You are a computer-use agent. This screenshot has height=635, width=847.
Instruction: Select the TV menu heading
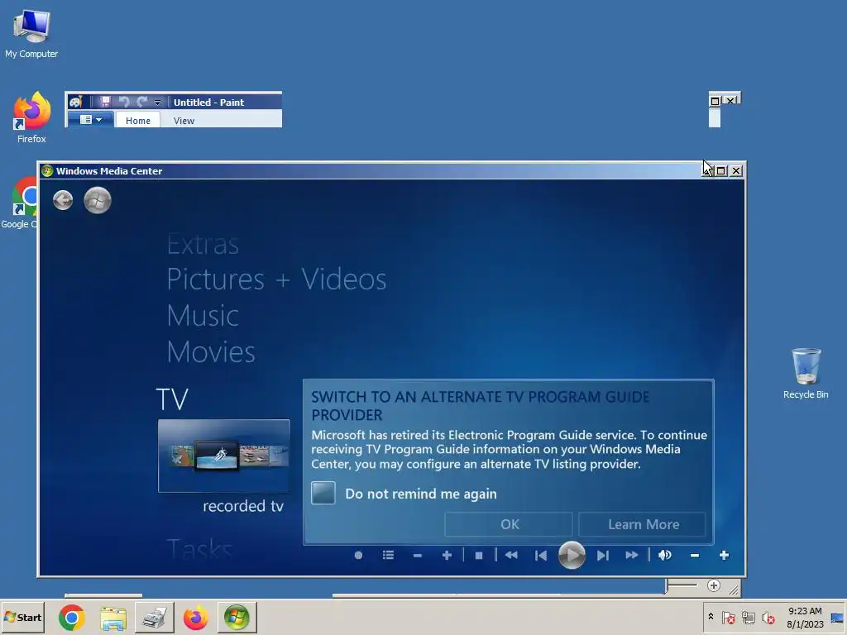coord(172,399)
